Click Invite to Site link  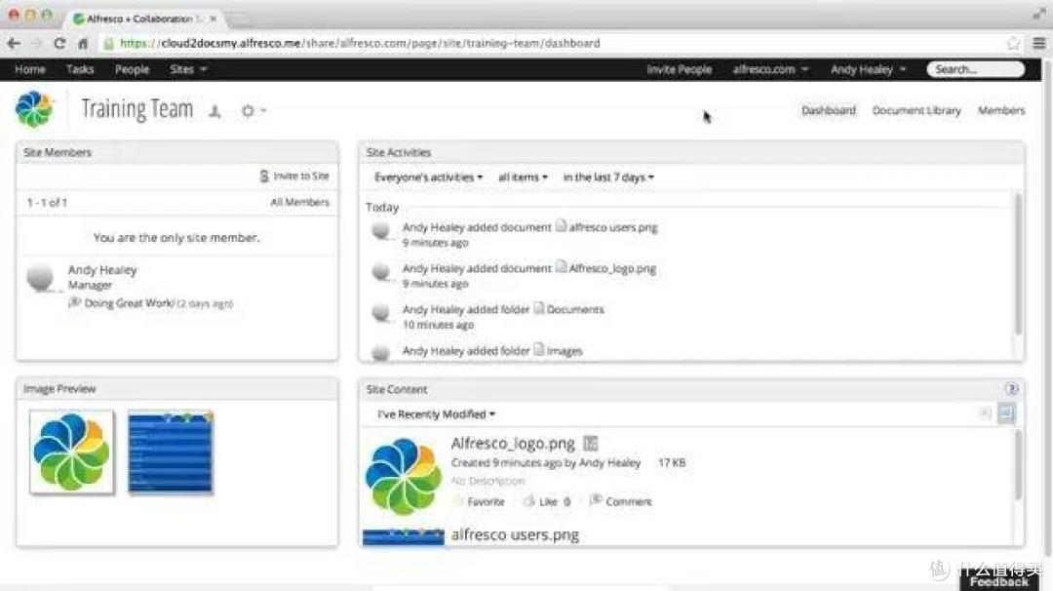(x=294, y=176)
